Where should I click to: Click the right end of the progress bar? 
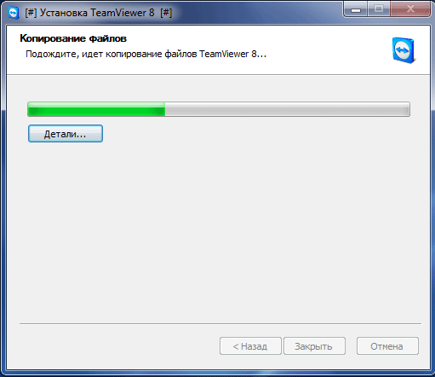tap(408, 109)
